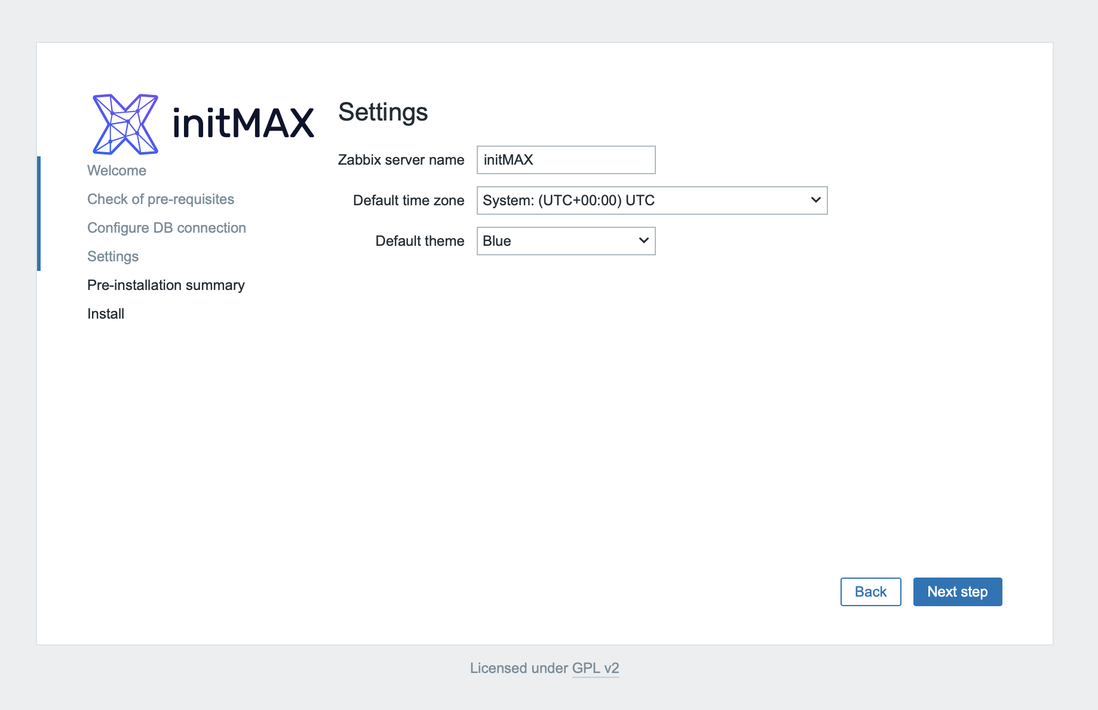The height and width of the screenshot is (710, 1098).
Task: Click the Default theme selector showing Blue
Action: tap(565, 240)
